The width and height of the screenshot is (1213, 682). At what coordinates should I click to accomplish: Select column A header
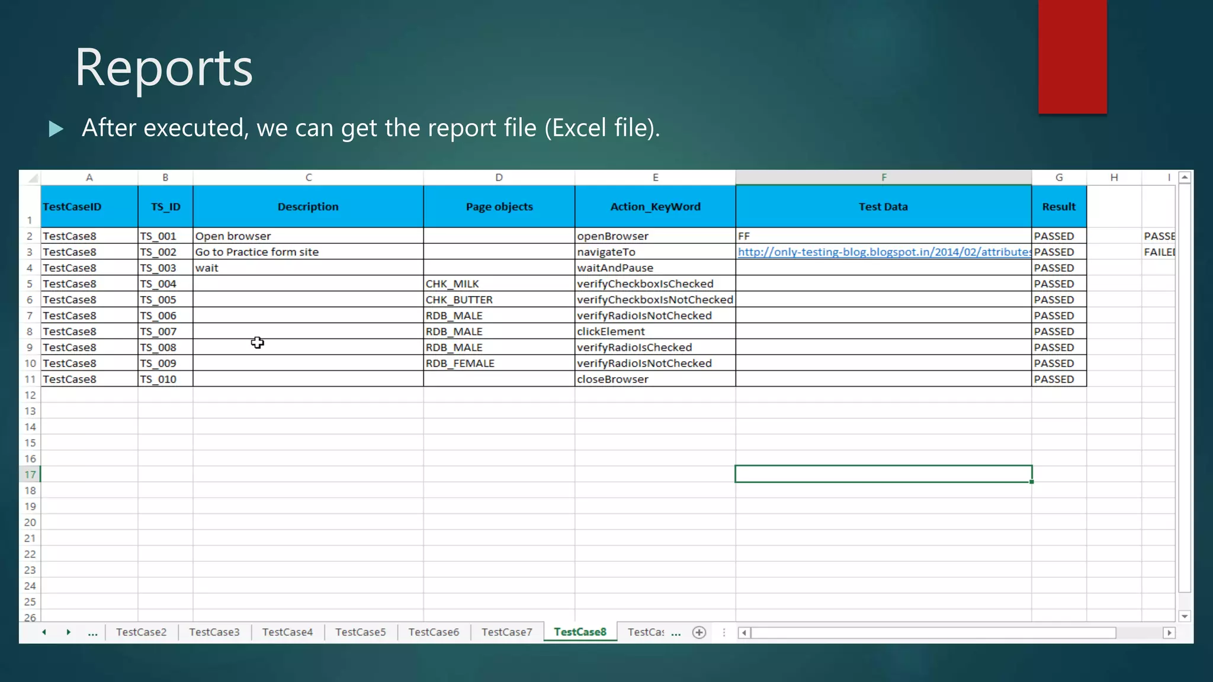click(x=89, y=177)
